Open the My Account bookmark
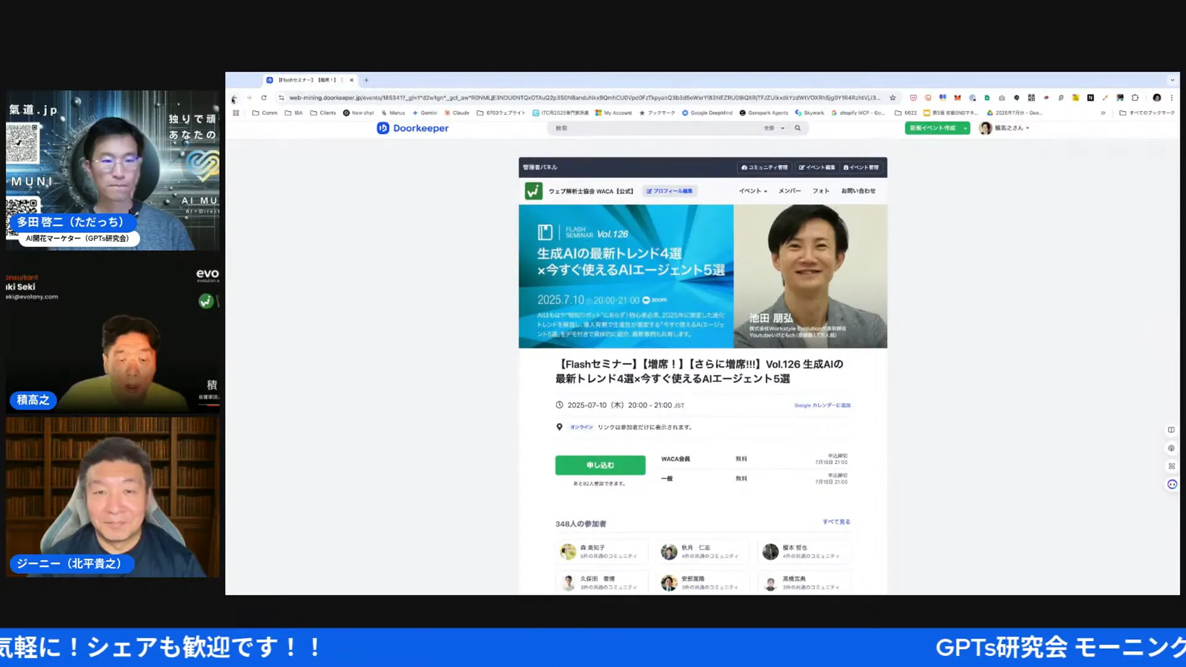 coord(613,113)
